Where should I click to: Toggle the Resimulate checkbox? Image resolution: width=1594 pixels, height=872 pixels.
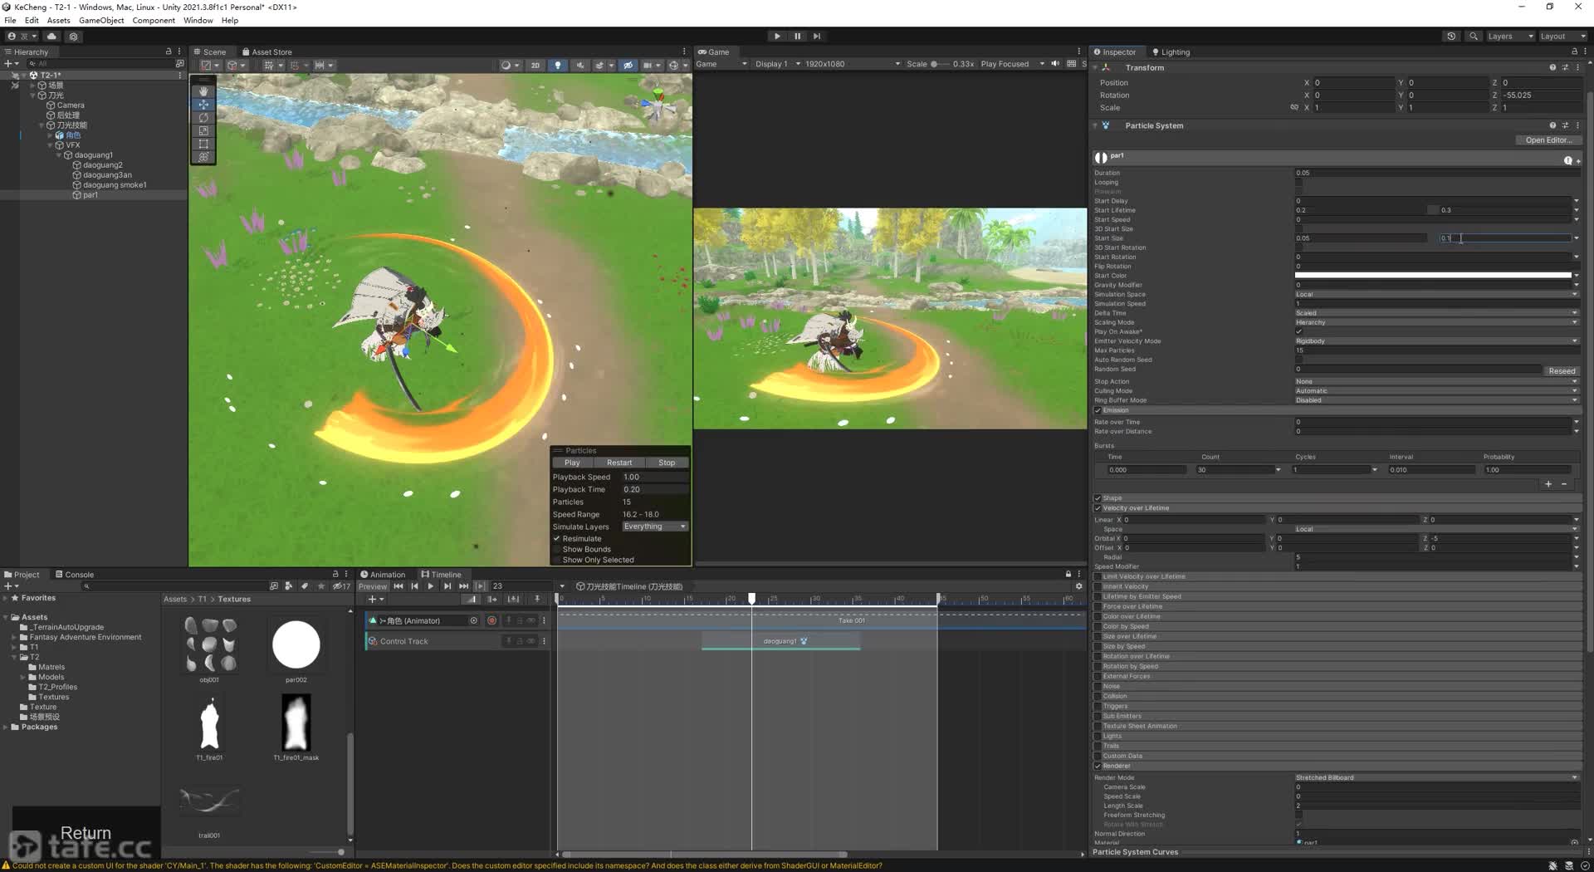tap(557, 539)
